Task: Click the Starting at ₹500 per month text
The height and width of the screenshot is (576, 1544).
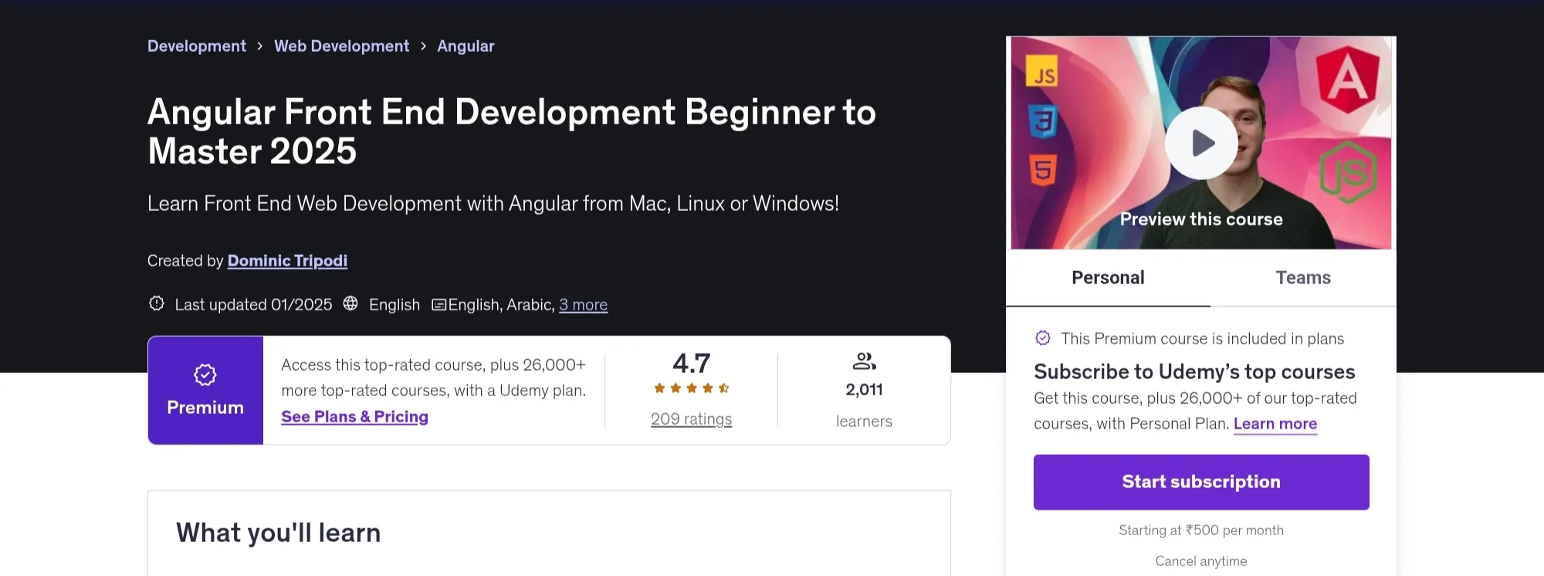Action: click(x=1201, y=530)
